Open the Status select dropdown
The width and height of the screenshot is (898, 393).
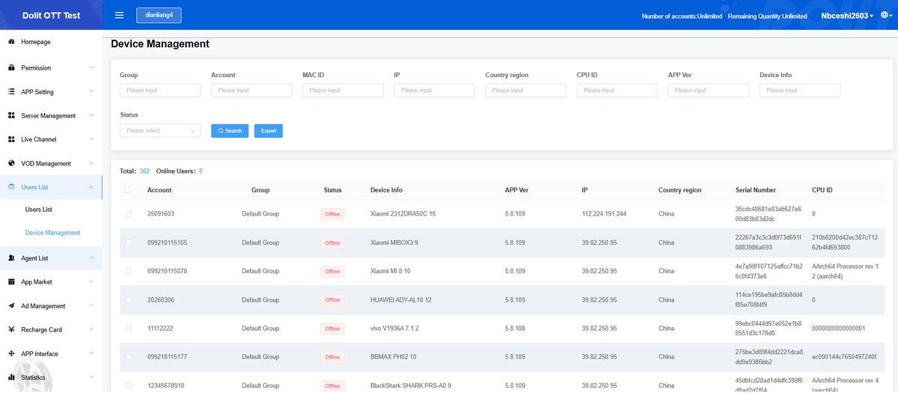point(160,130)
